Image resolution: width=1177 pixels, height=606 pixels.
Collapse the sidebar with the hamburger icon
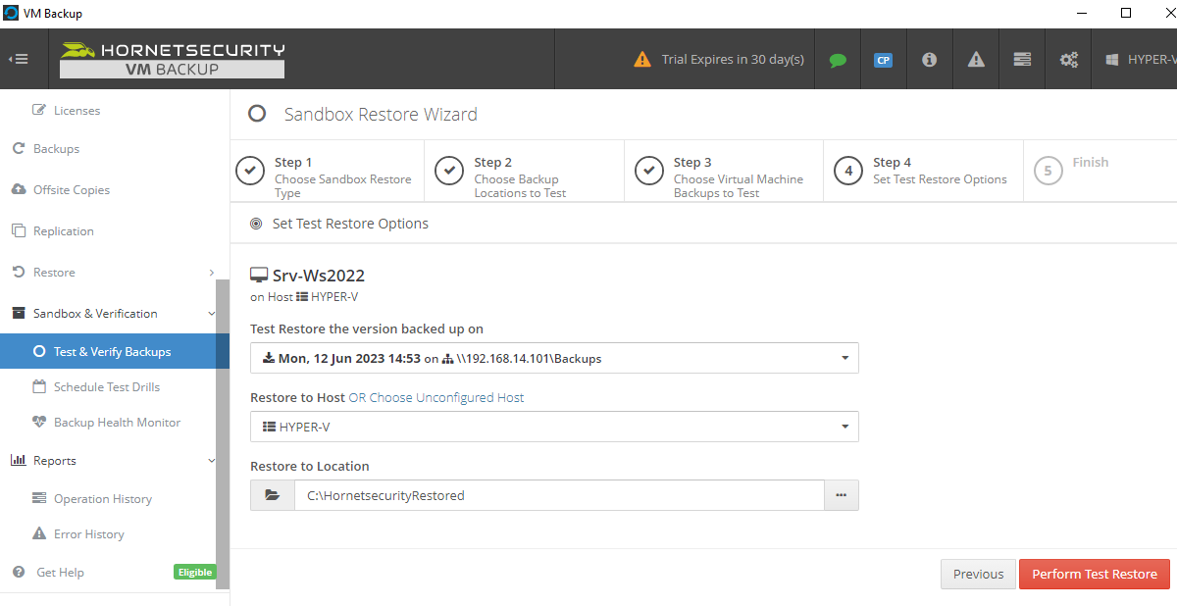tap(20, 58)
